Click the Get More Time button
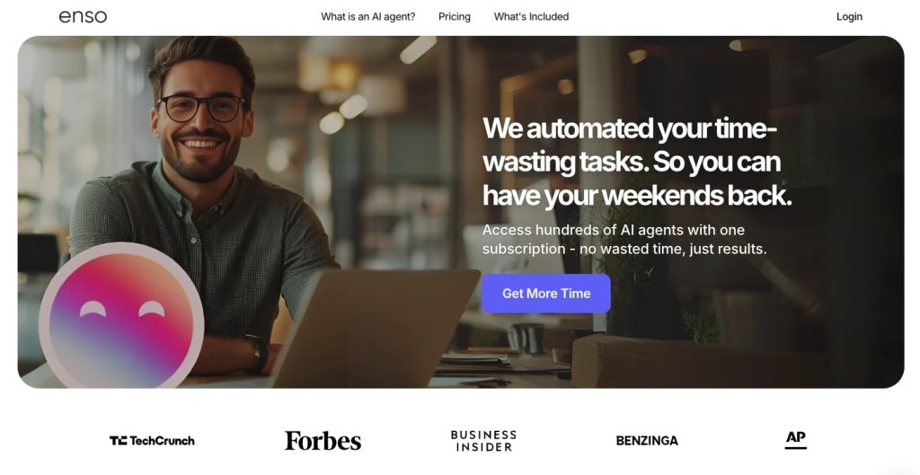The height and width of the screenshot is (475, 920). [546, 294]
